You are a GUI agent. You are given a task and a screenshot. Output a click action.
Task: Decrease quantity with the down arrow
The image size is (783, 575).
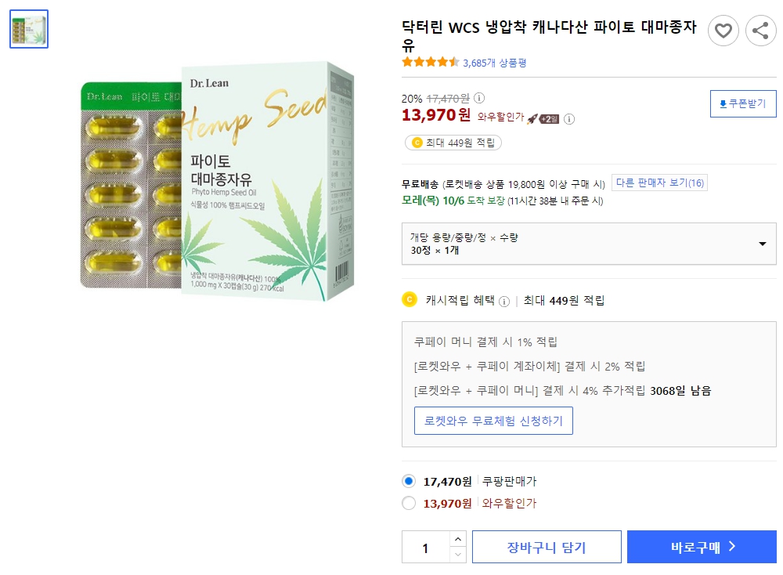(x=459, y=555)
